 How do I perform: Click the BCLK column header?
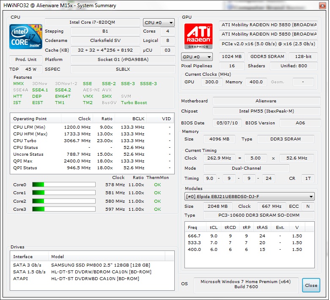pos(131,119)
